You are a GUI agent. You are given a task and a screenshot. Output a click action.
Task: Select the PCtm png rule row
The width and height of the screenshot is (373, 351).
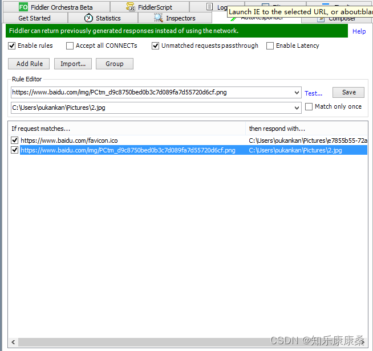[x=189, y=150]
